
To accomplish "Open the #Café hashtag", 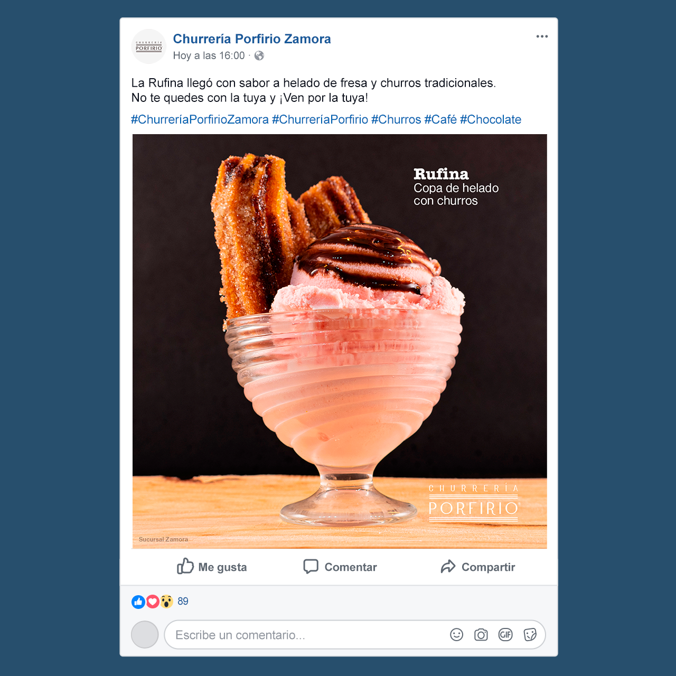I will (x=440, y=119).
